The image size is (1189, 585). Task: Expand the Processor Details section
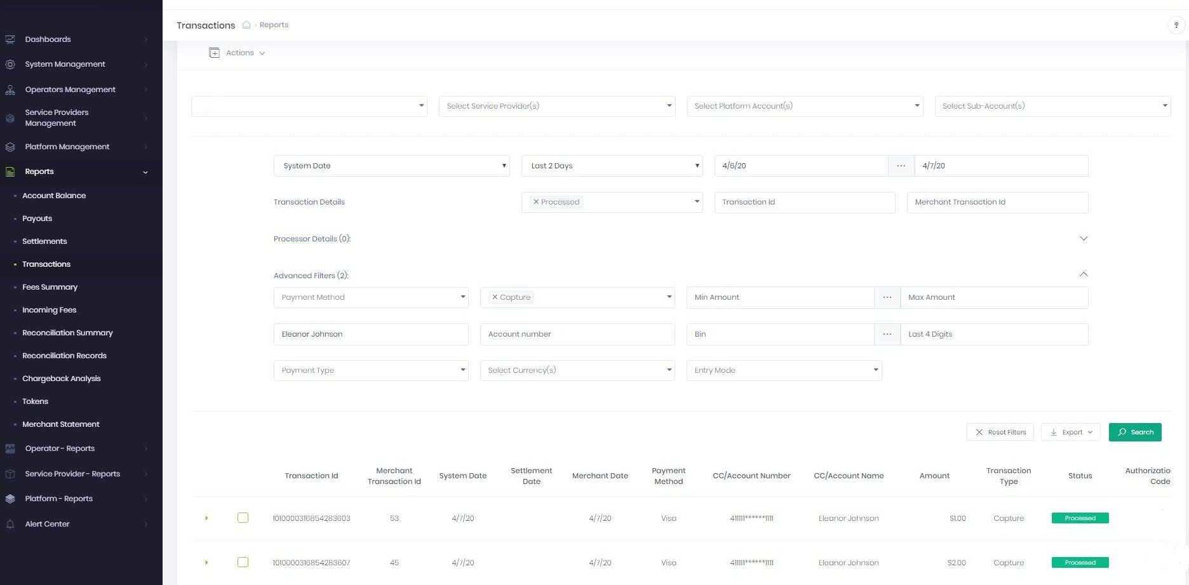pyautogui.click(x=1083, y=239)
